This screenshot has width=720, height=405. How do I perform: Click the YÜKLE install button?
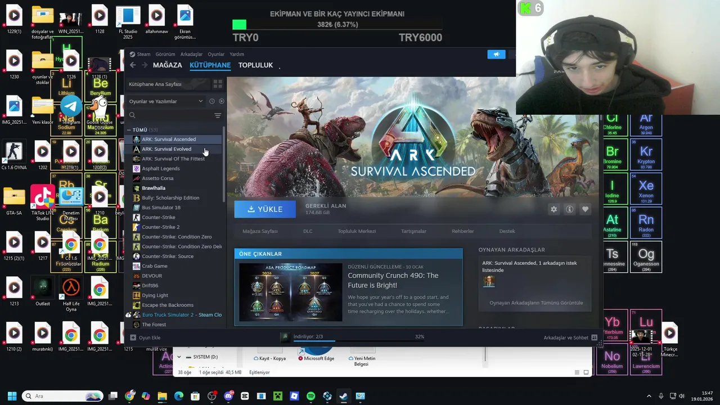(x=265, y=209)
